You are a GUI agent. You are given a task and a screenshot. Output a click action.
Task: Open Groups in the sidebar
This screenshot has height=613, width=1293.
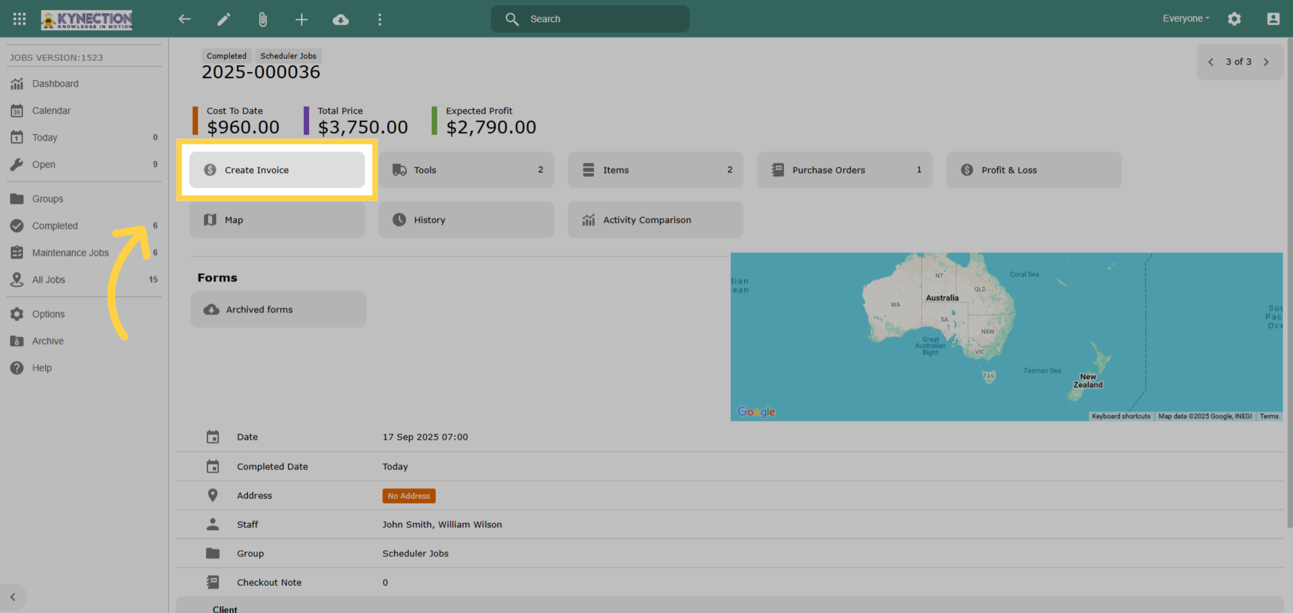click(84, 199)
